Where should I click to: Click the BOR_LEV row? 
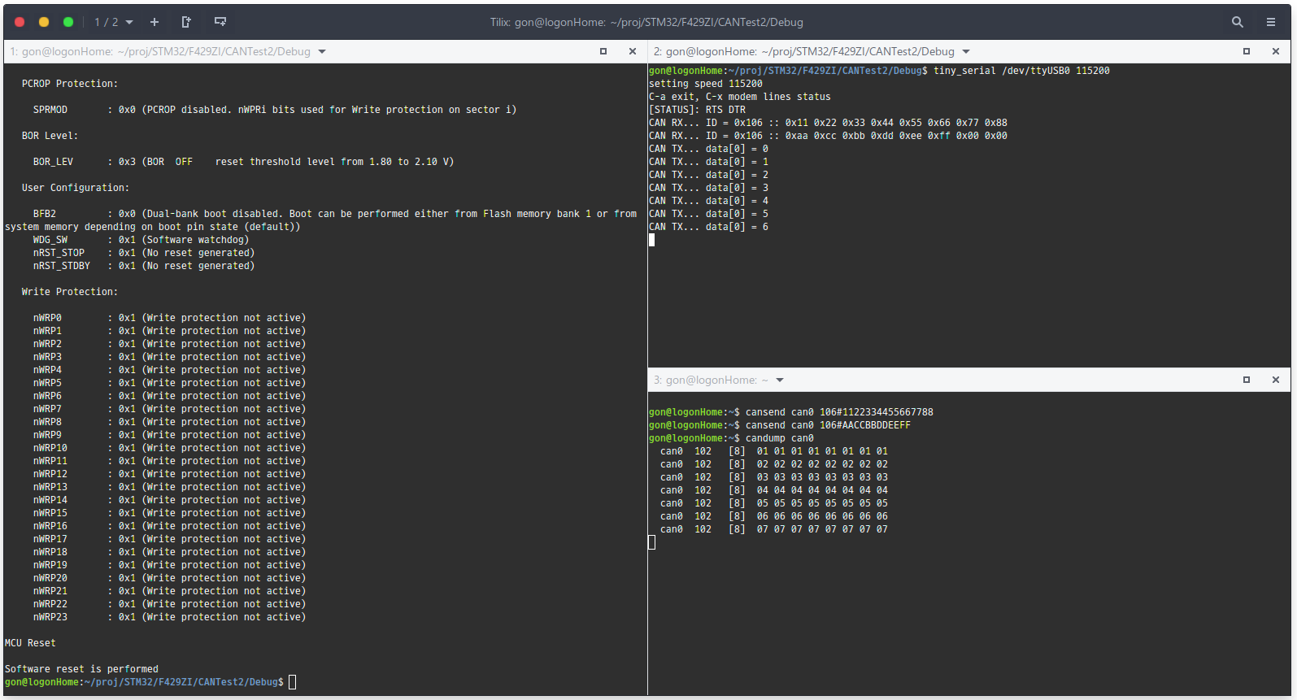pyautogui.click(x=243, y=162)
